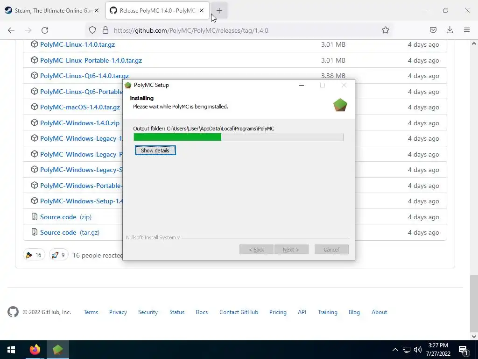This screenshot has height=359, width=478.
Task: Click the scrollbar up arrow
Action: pos(474,43)
